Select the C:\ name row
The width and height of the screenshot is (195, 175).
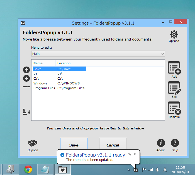(36, 79)
